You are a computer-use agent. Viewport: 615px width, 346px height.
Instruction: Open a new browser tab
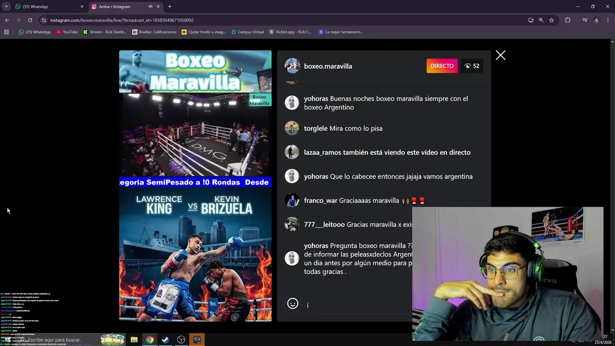coord(170,7)
